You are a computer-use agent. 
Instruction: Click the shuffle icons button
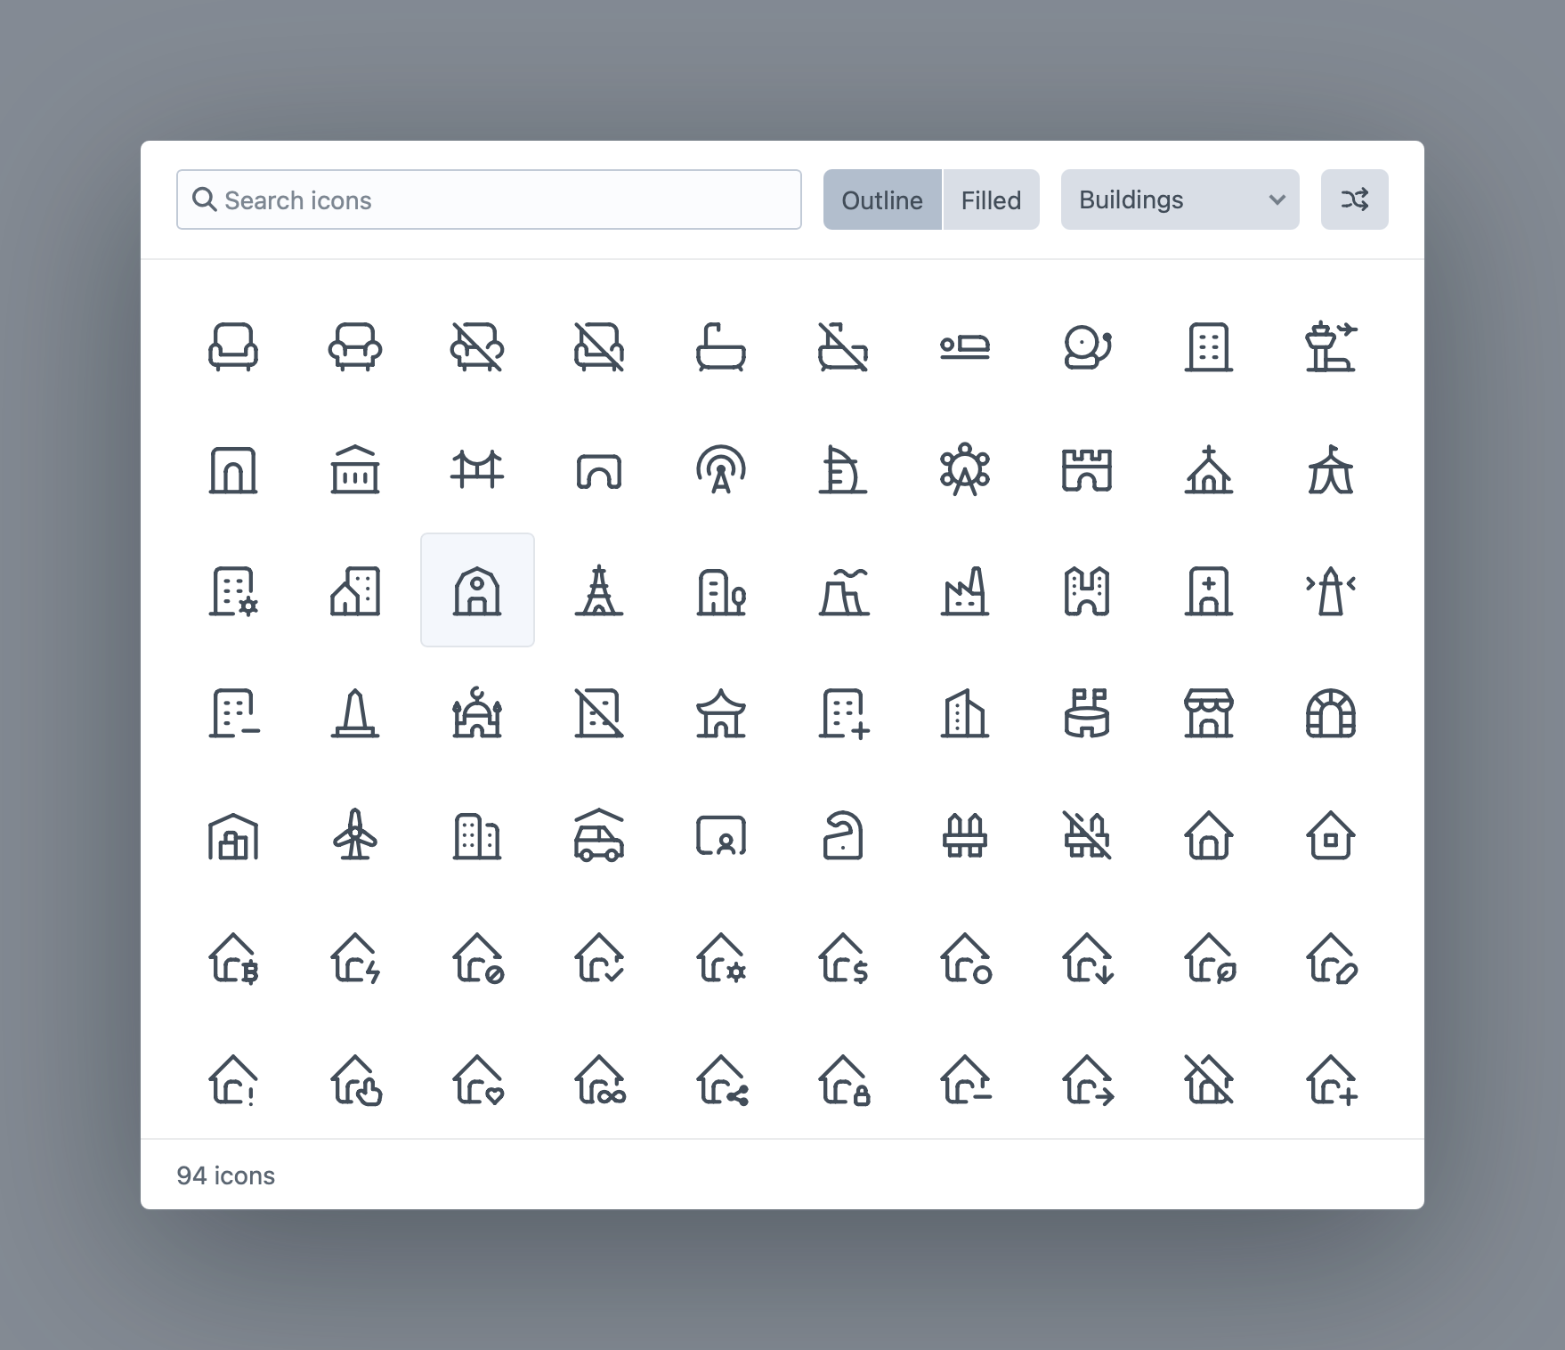pos(1354,199)
